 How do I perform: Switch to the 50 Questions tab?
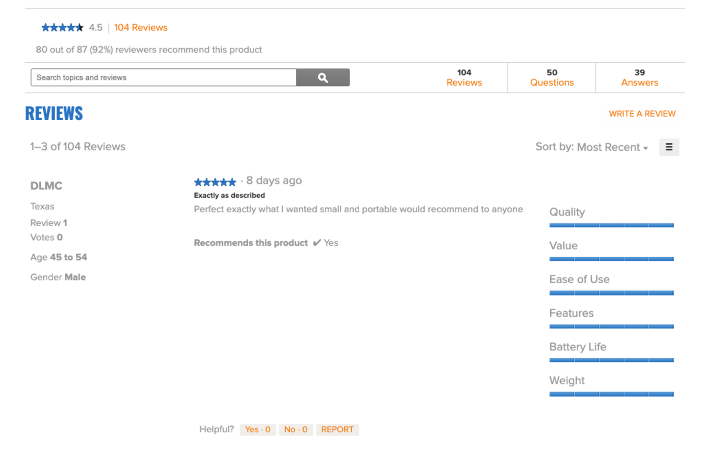click(552, 78)
